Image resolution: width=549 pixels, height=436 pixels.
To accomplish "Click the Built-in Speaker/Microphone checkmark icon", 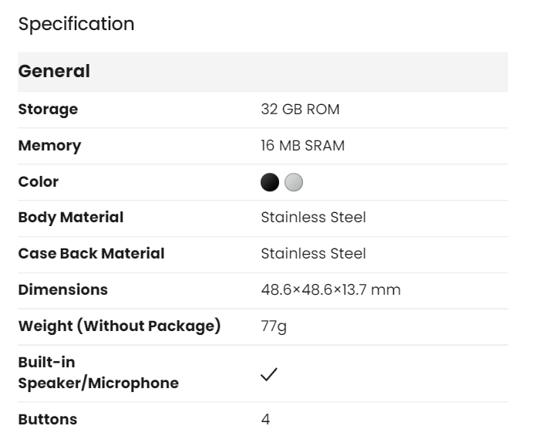I will (x=269, y=374).
